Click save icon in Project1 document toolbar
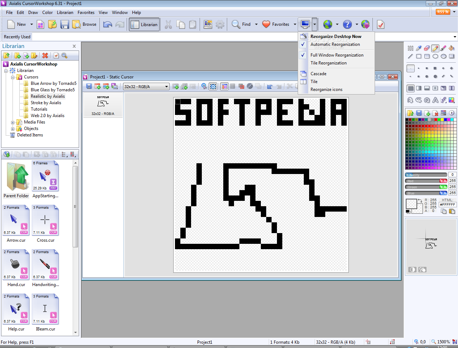Screen dimensions: 458x348 click(89, 86)
